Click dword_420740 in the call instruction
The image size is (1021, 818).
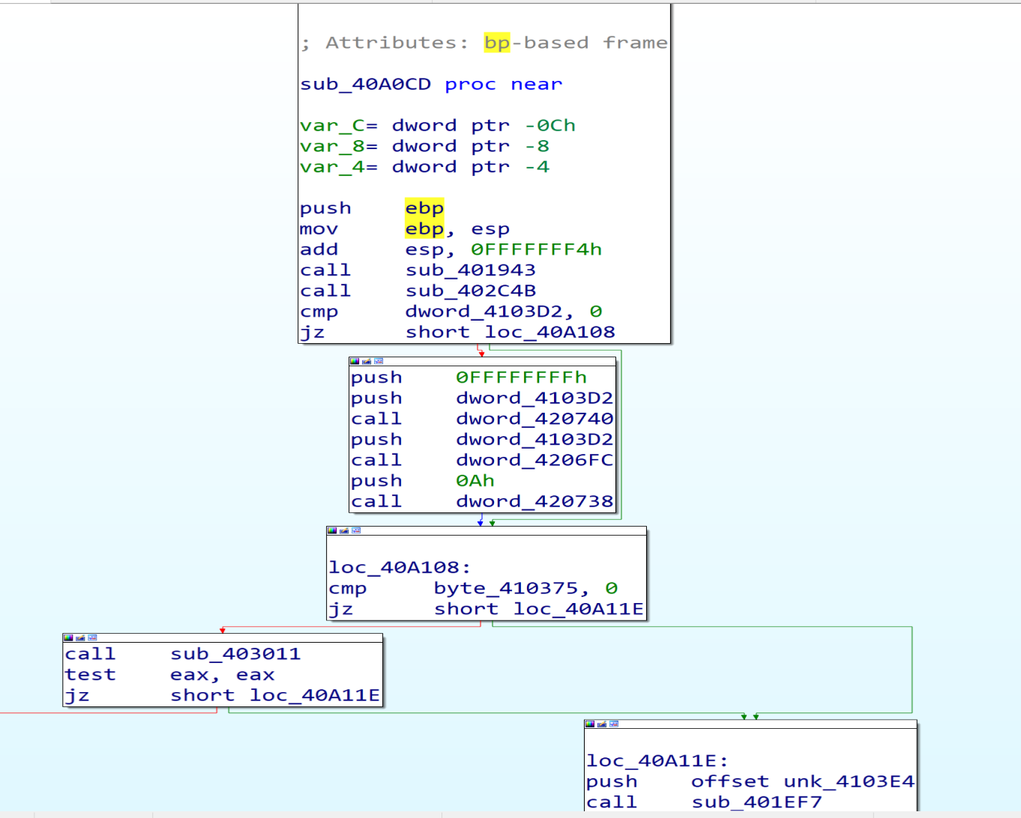(x=534, y=419)
